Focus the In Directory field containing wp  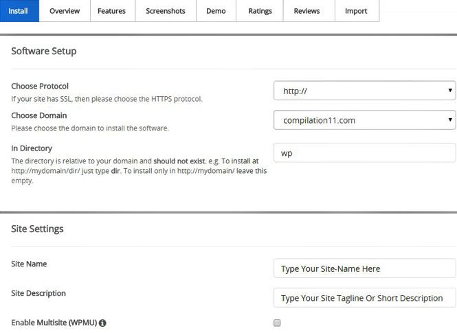(364, 153)
